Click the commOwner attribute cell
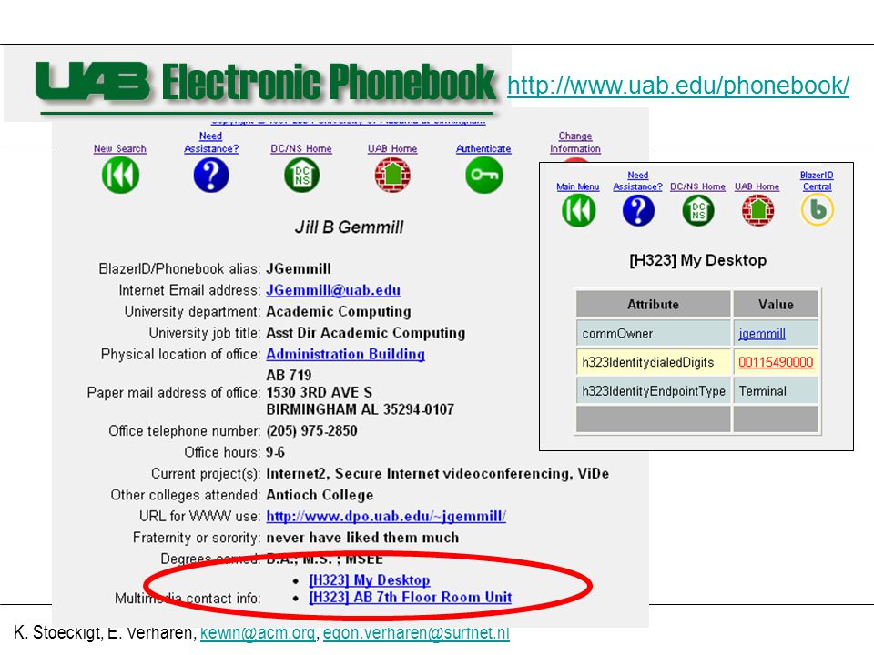874x655 pixels. (654, 333)
